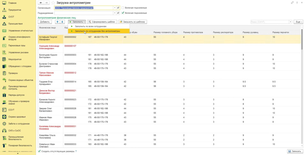The height and width of the screenshot is (155, 305).
Task: Open help for Создать отсутствующие размеры
Action: tap(76, 151)
